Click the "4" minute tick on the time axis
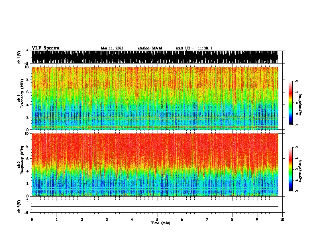 click(x=132, y=219)
